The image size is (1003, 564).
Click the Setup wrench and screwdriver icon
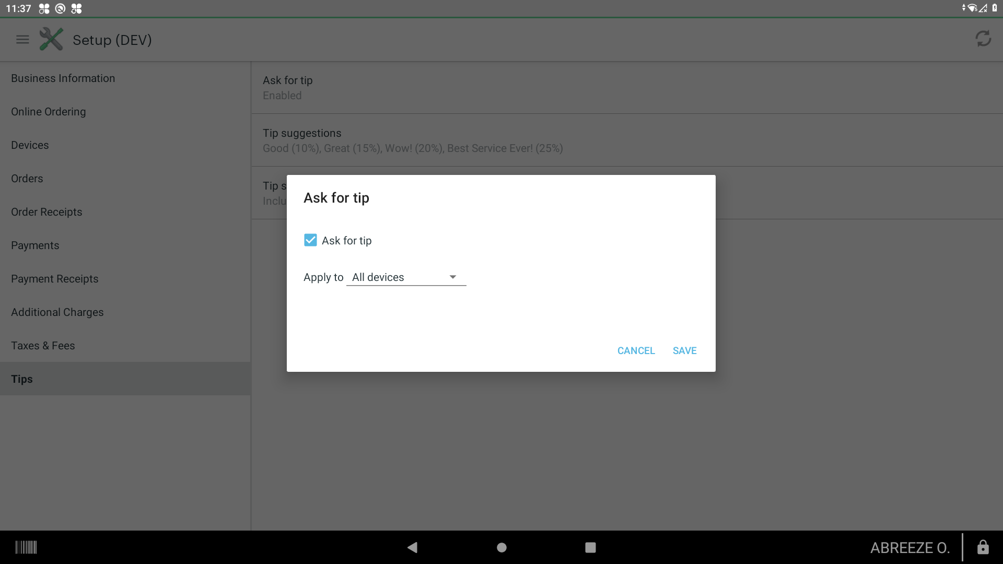click(x=51, y=39)
